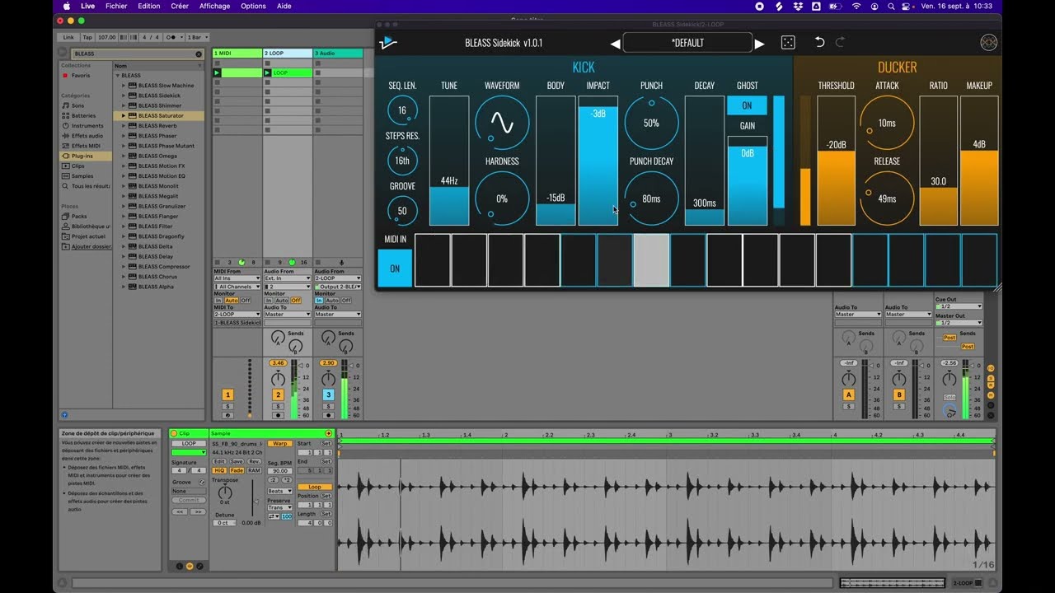
Task: Click the ducker ATTACK knob showing 10ms
Action: pyautogui.click(x=887, y=123)
